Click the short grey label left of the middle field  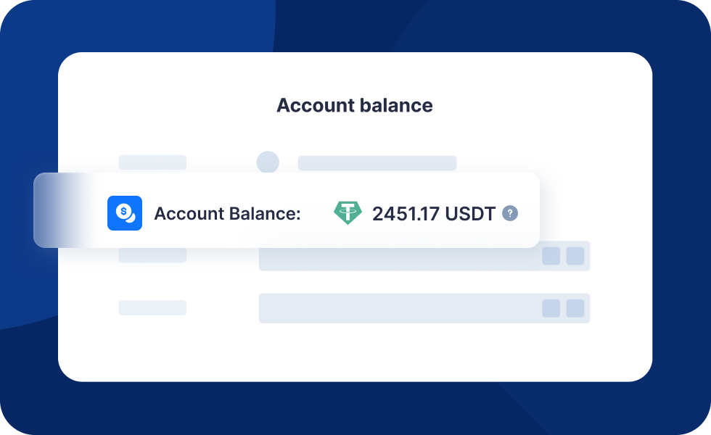click(x=152, y=255)
